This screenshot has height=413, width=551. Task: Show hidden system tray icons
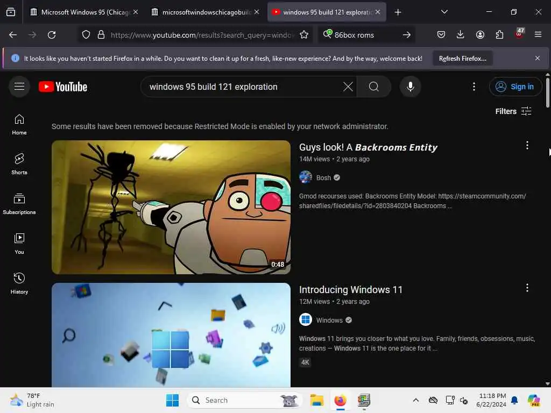click(x=416, y=400)
